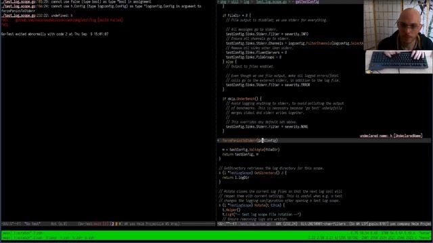Click the fold marker beside GetDirectory function

point(220,173)
